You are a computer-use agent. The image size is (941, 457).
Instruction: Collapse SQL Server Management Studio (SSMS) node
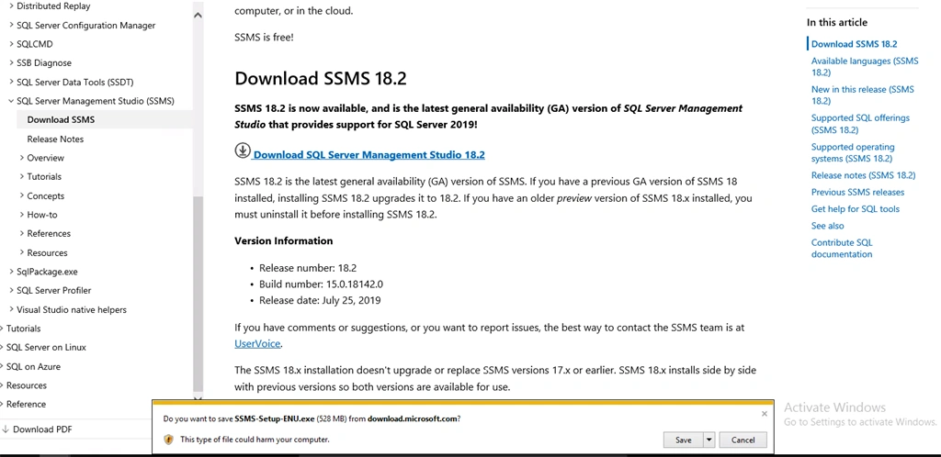pos(11,101)
